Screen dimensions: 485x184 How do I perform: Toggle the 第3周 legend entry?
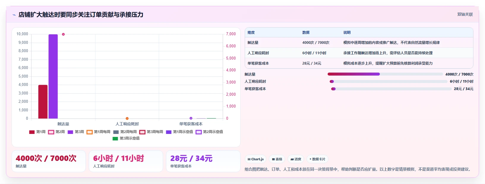click(x=76, y=132)
